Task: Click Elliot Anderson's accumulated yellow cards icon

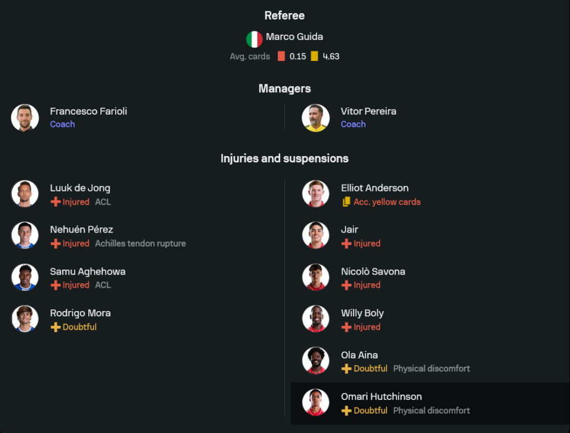Action: tap(346, 202)
